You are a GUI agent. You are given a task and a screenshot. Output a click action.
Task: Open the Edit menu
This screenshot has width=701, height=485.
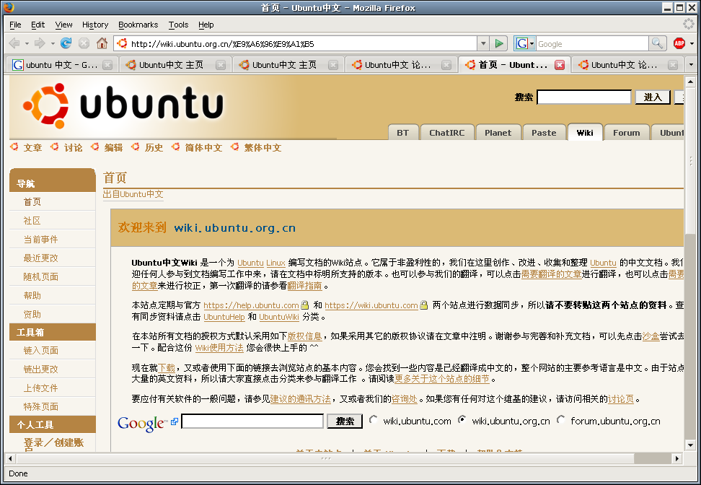38,25
